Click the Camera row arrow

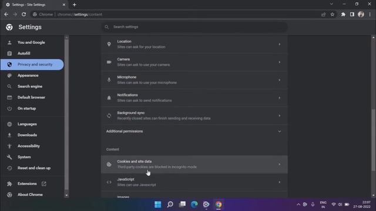click(x=280, y=62)
